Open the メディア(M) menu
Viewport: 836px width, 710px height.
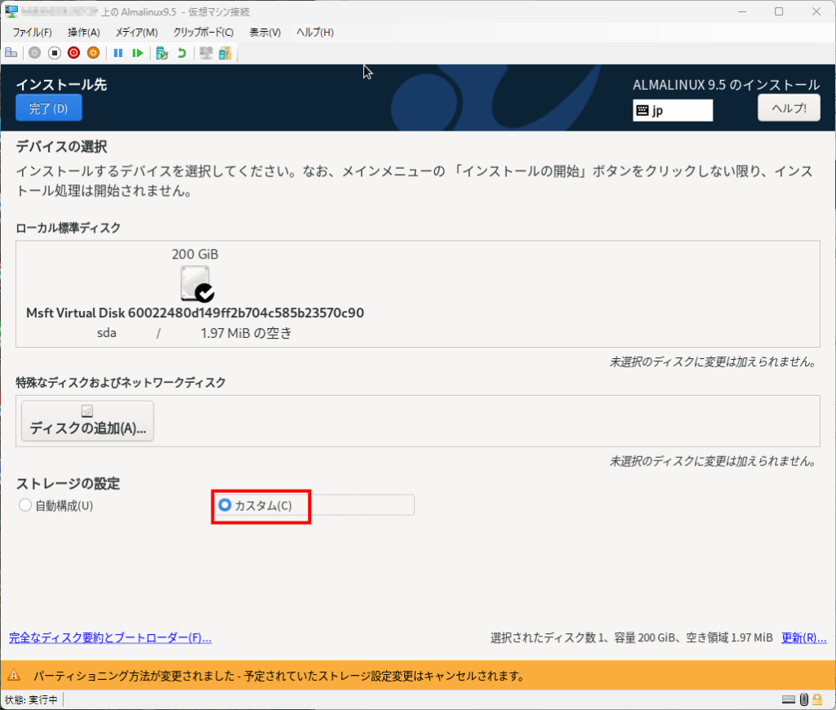pyautogui.click(x=136, y=33)
